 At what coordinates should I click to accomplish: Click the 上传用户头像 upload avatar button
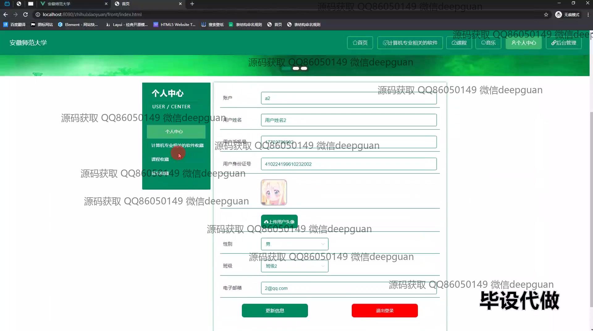279,221
